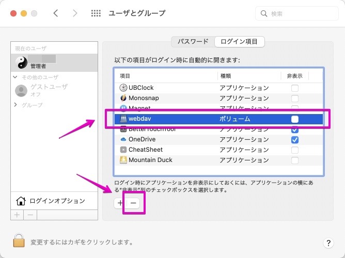This screenshot has height=258, width=345.
Task: Toggle hide checkbox for Mountain Duck
Action: click(x=295, y=160)
